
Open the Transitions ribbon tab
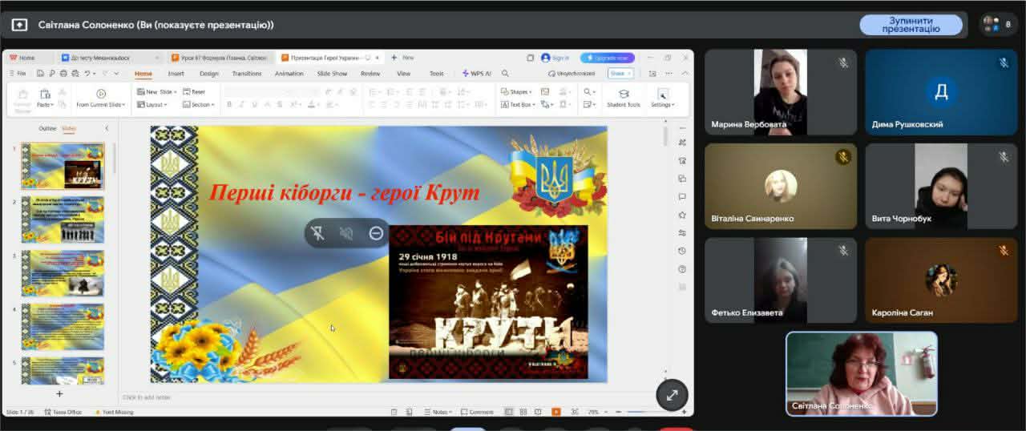(246, 73)
